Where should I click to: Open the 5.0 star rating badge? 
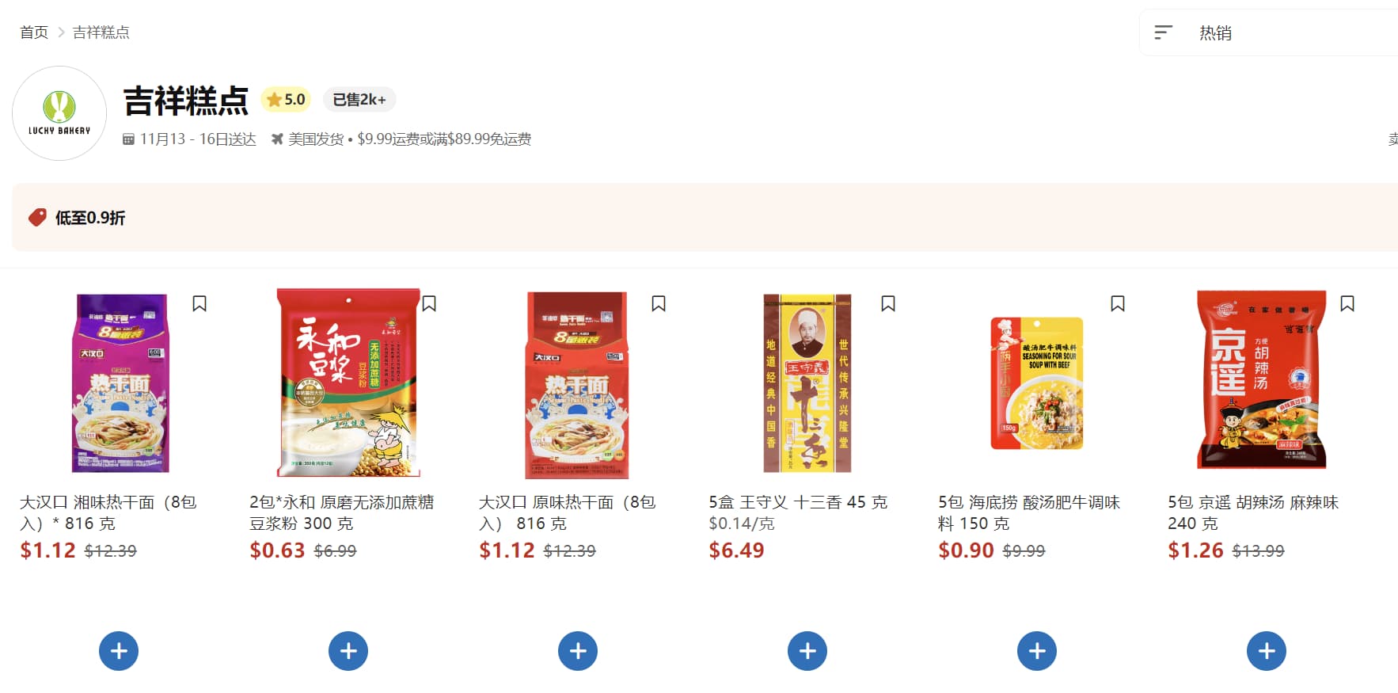coord(287,99)
